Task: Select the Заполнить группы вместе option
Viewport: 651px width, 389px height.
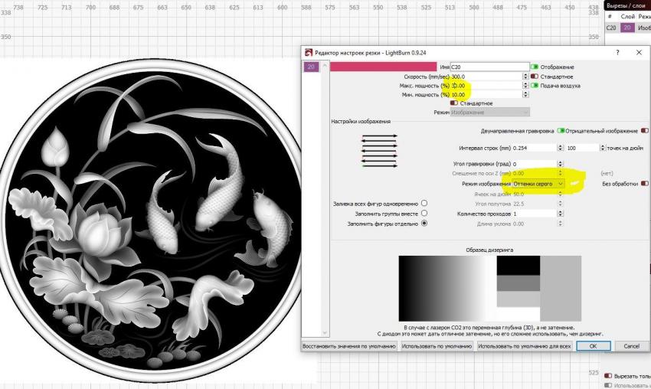Action: (424, 214)
